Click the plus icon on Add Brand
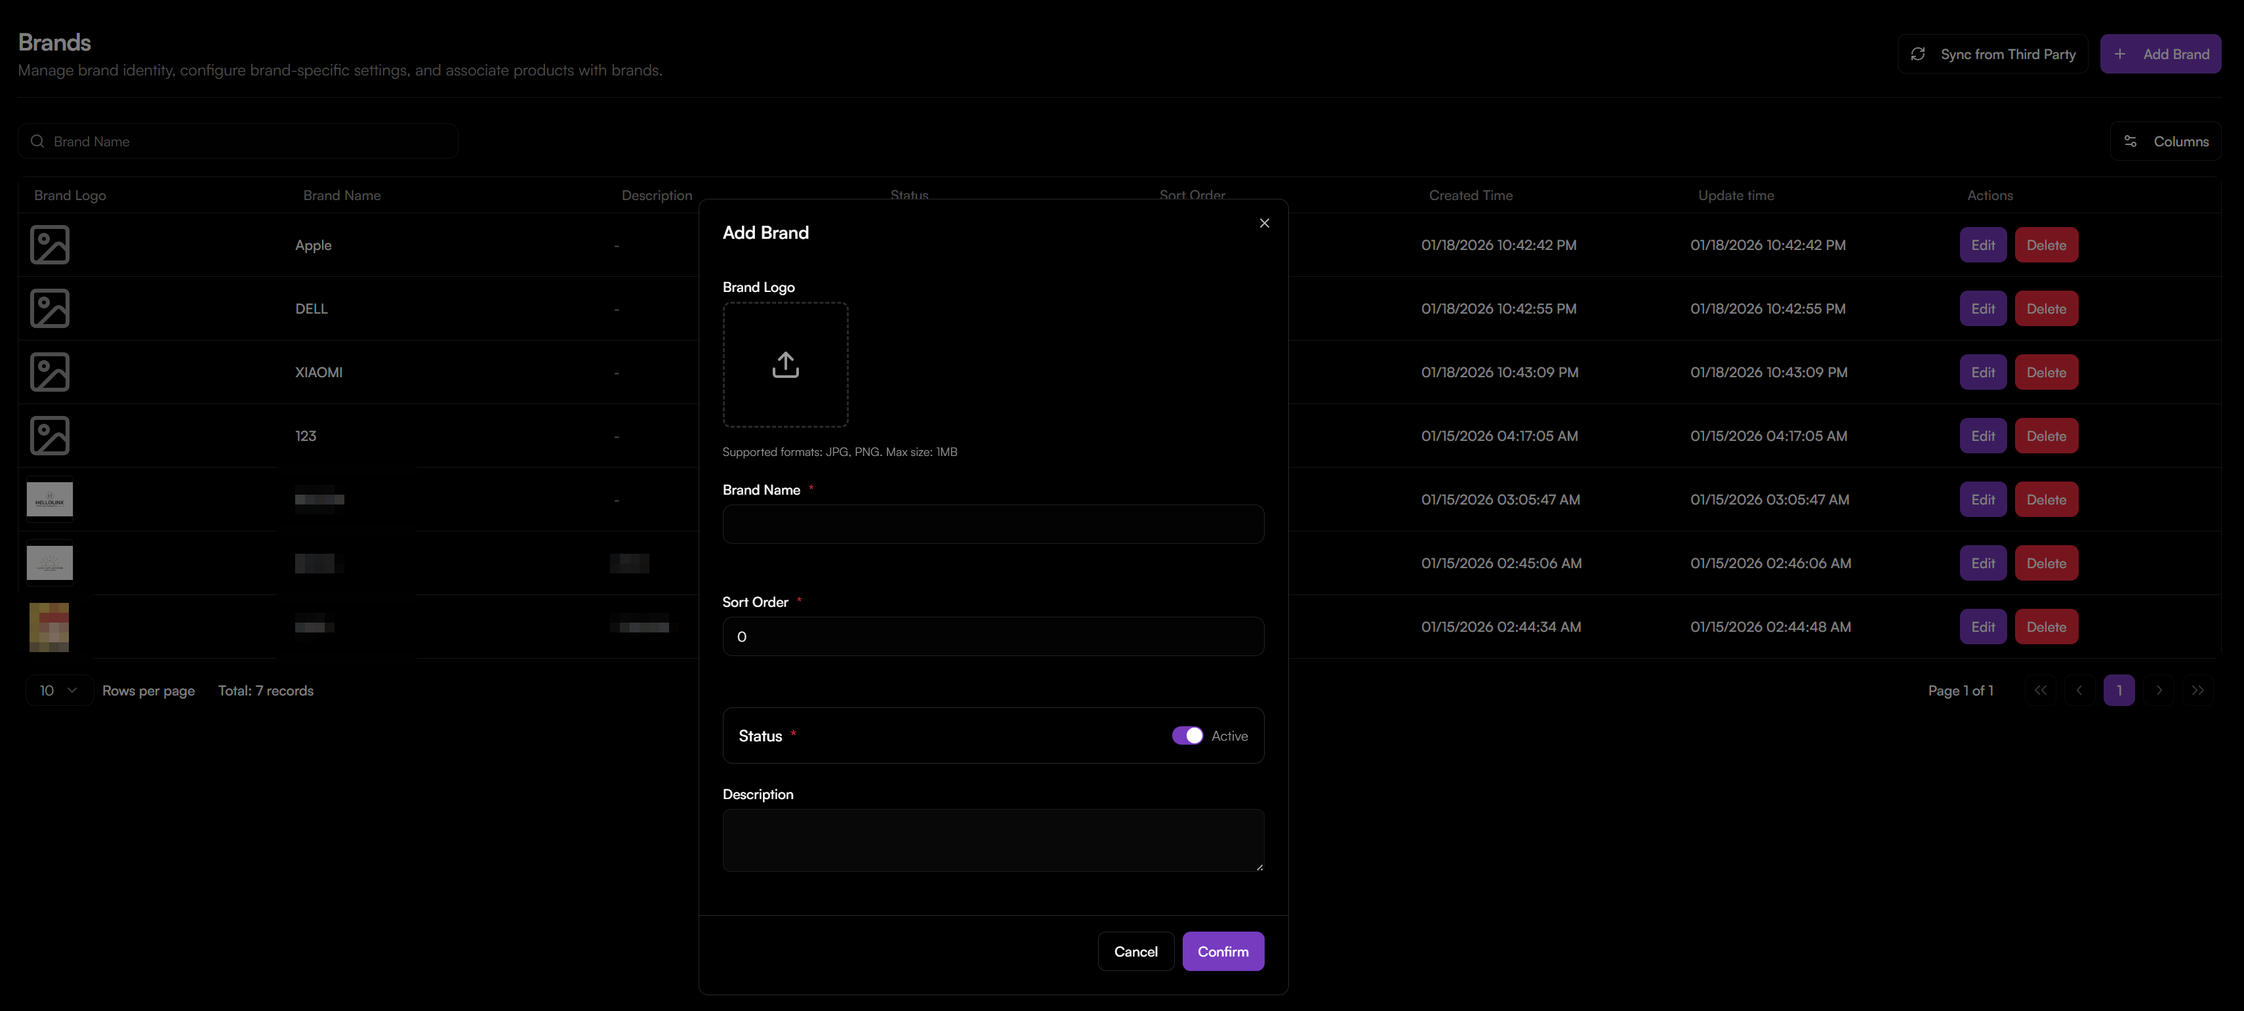Screen dimensions: 2244x1011 point(2120,54)
